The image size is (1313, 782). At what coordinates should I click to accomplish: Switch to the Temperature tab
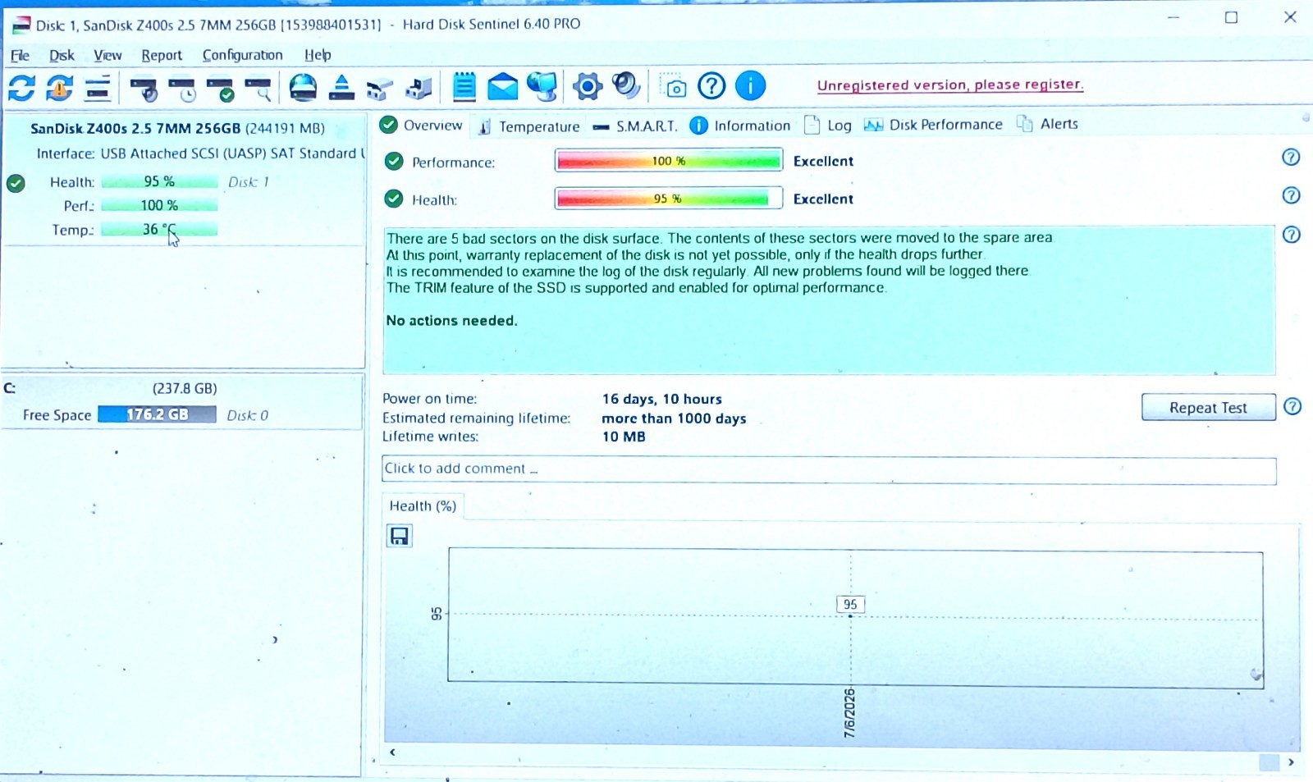point(528,126)
